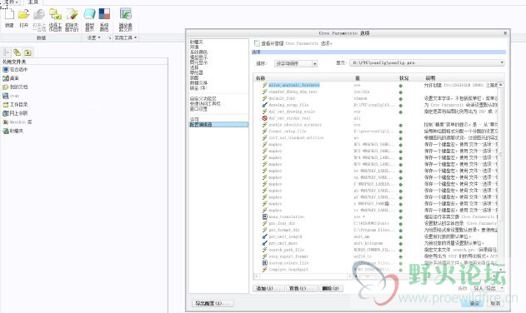Expand the 实用工具 ribbon group dropdown

pos(126,37)
